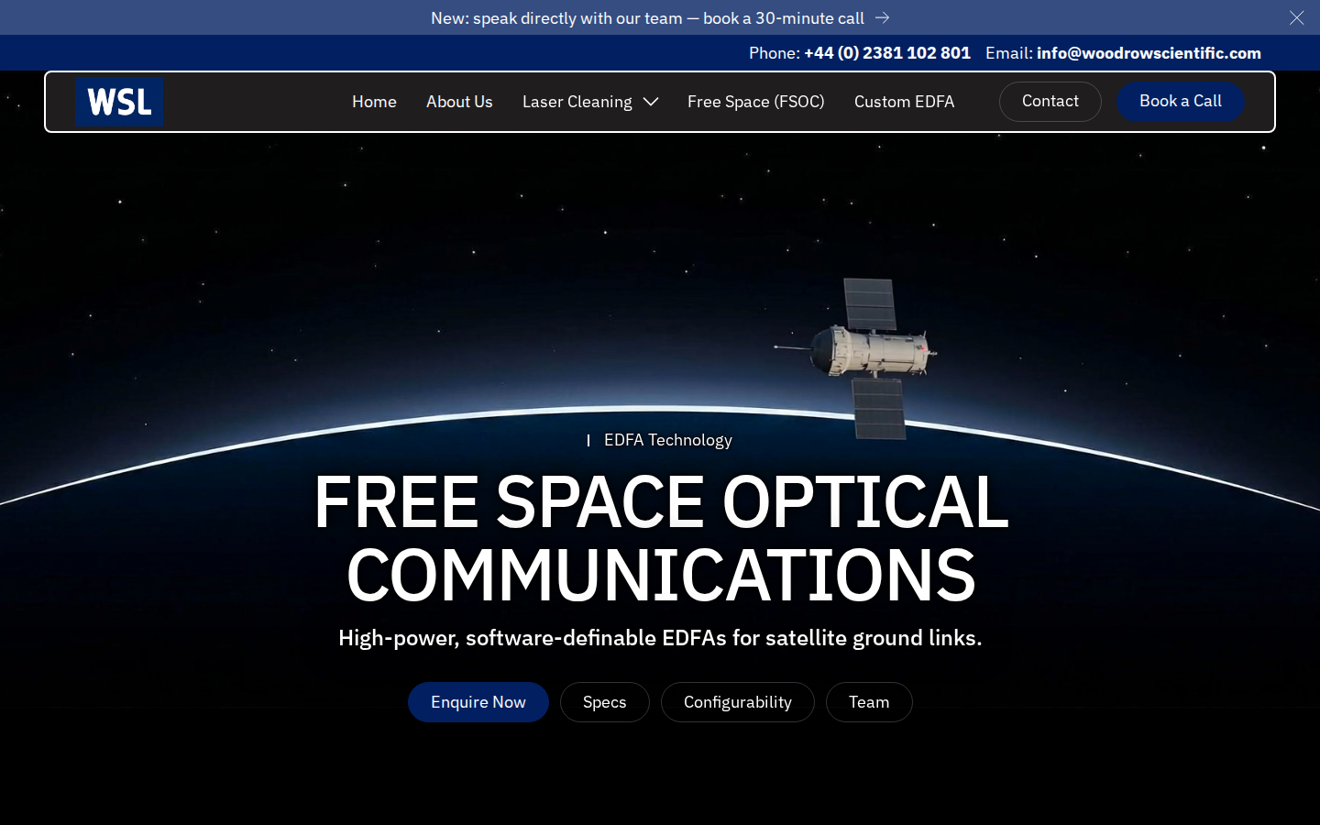Open the Laser Cleaning menu label
Screen dimensions: 1320x825
(577, 102)
